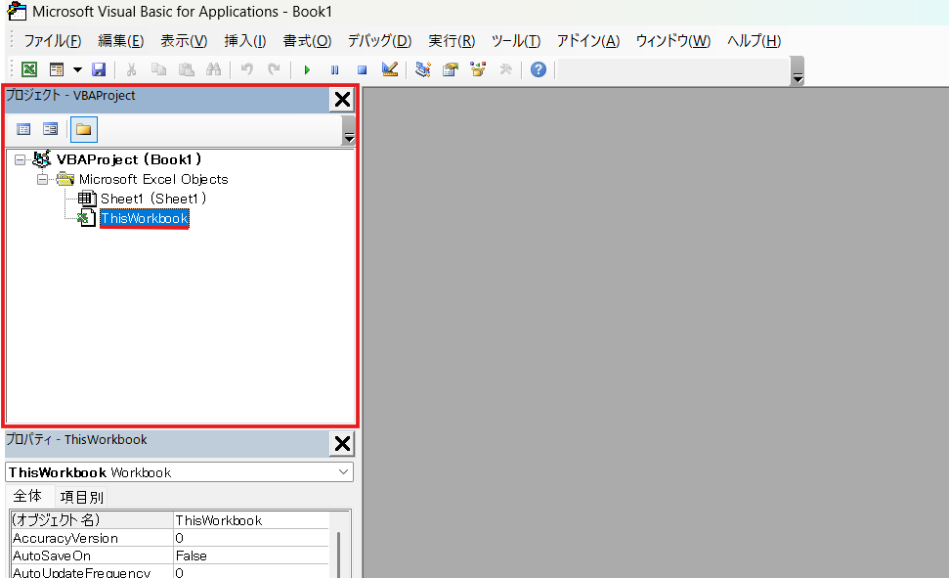Select VBAProject (Book1) in the tree
The width and height of the screenshot is (949, 578).
coord(128,160)
